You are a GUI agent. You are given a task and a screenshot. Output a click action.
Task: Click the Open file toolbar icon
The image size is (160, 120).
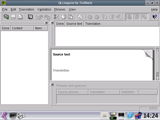(x=6, y=17)
